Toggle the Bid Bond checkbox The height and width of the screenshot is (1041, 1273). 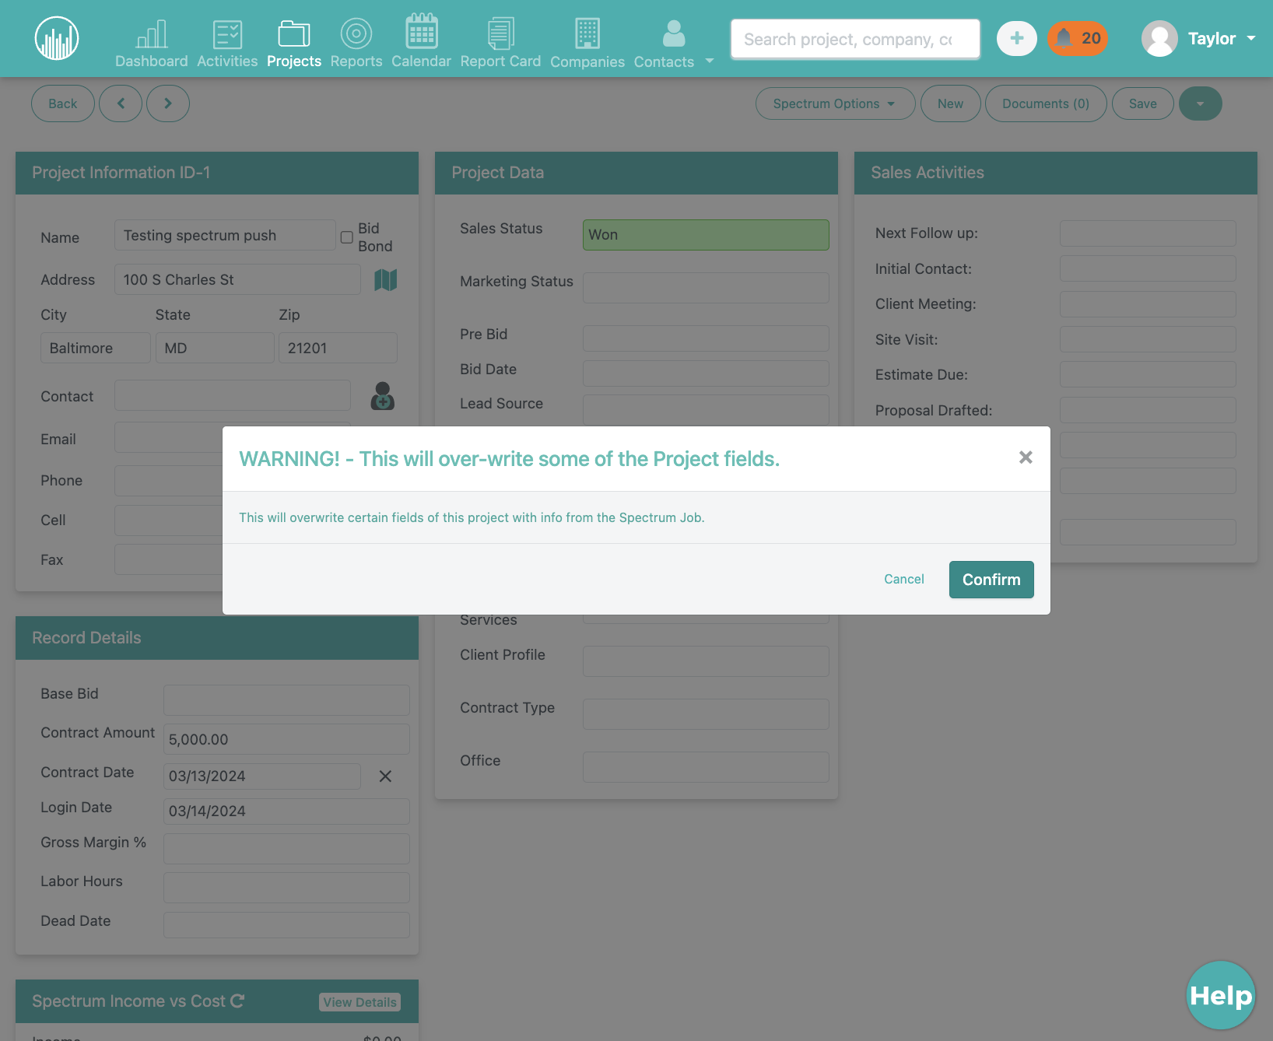coord(347,237)
